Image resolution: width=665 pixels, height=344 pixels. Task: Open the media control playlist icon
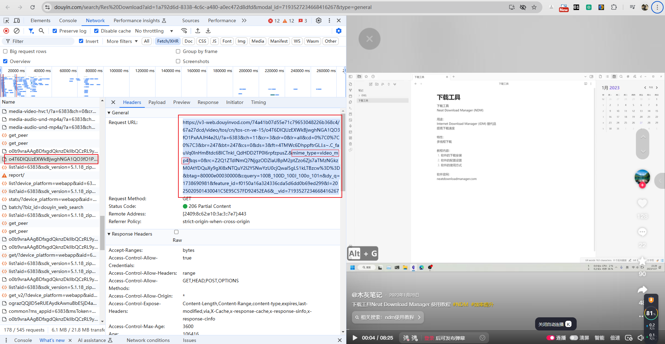coord(632,7)
